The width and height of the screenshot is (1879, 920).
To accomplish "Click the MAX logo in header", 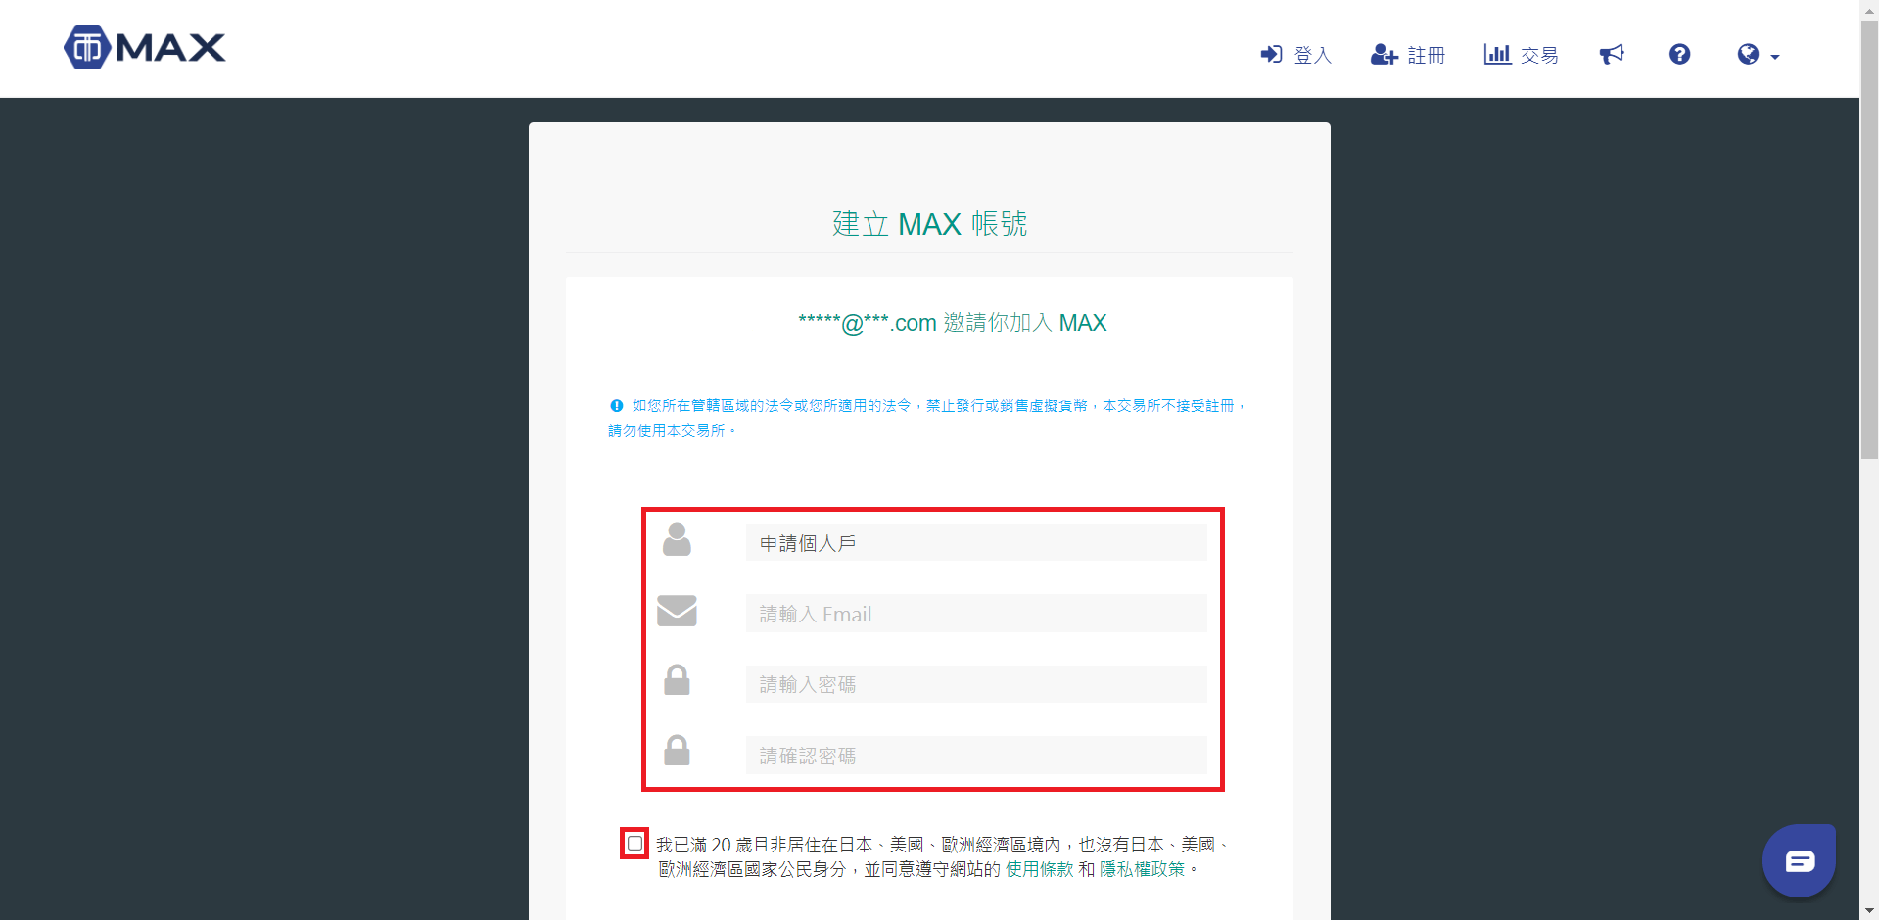I will 145,47.
